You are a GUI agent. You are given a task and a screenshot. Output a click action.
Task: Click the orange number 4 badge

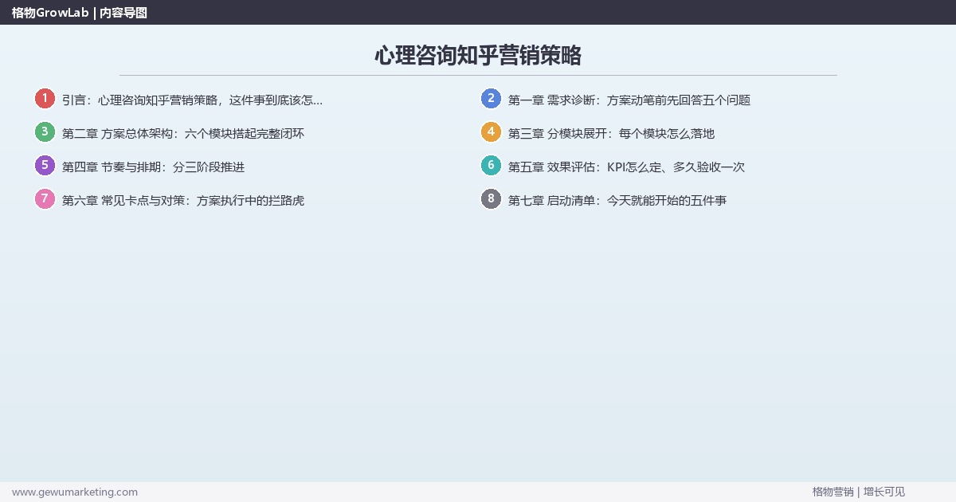coord(491,132)
